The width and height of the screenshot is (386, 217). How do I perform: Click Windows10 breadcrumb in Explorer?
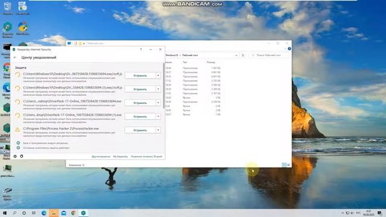172,55
